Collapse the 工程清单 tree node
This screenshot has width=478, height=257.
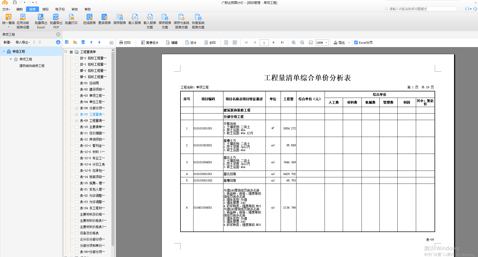tap(66, 52)
